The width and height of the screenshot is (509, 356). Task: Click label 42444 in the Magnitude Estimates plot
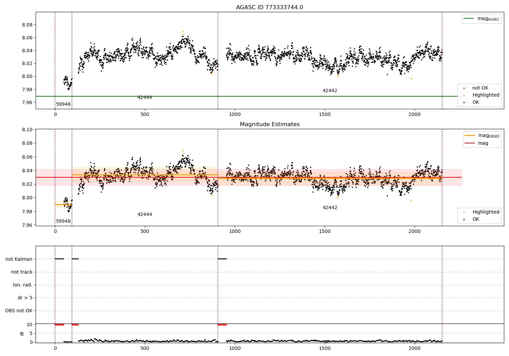pyautogui.click(x=145, y=215)
